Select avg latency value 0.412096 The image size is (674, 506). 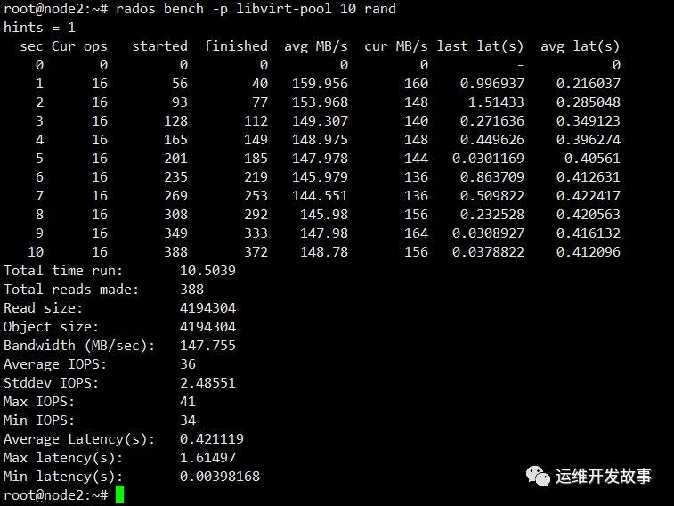tap(589, 252)
